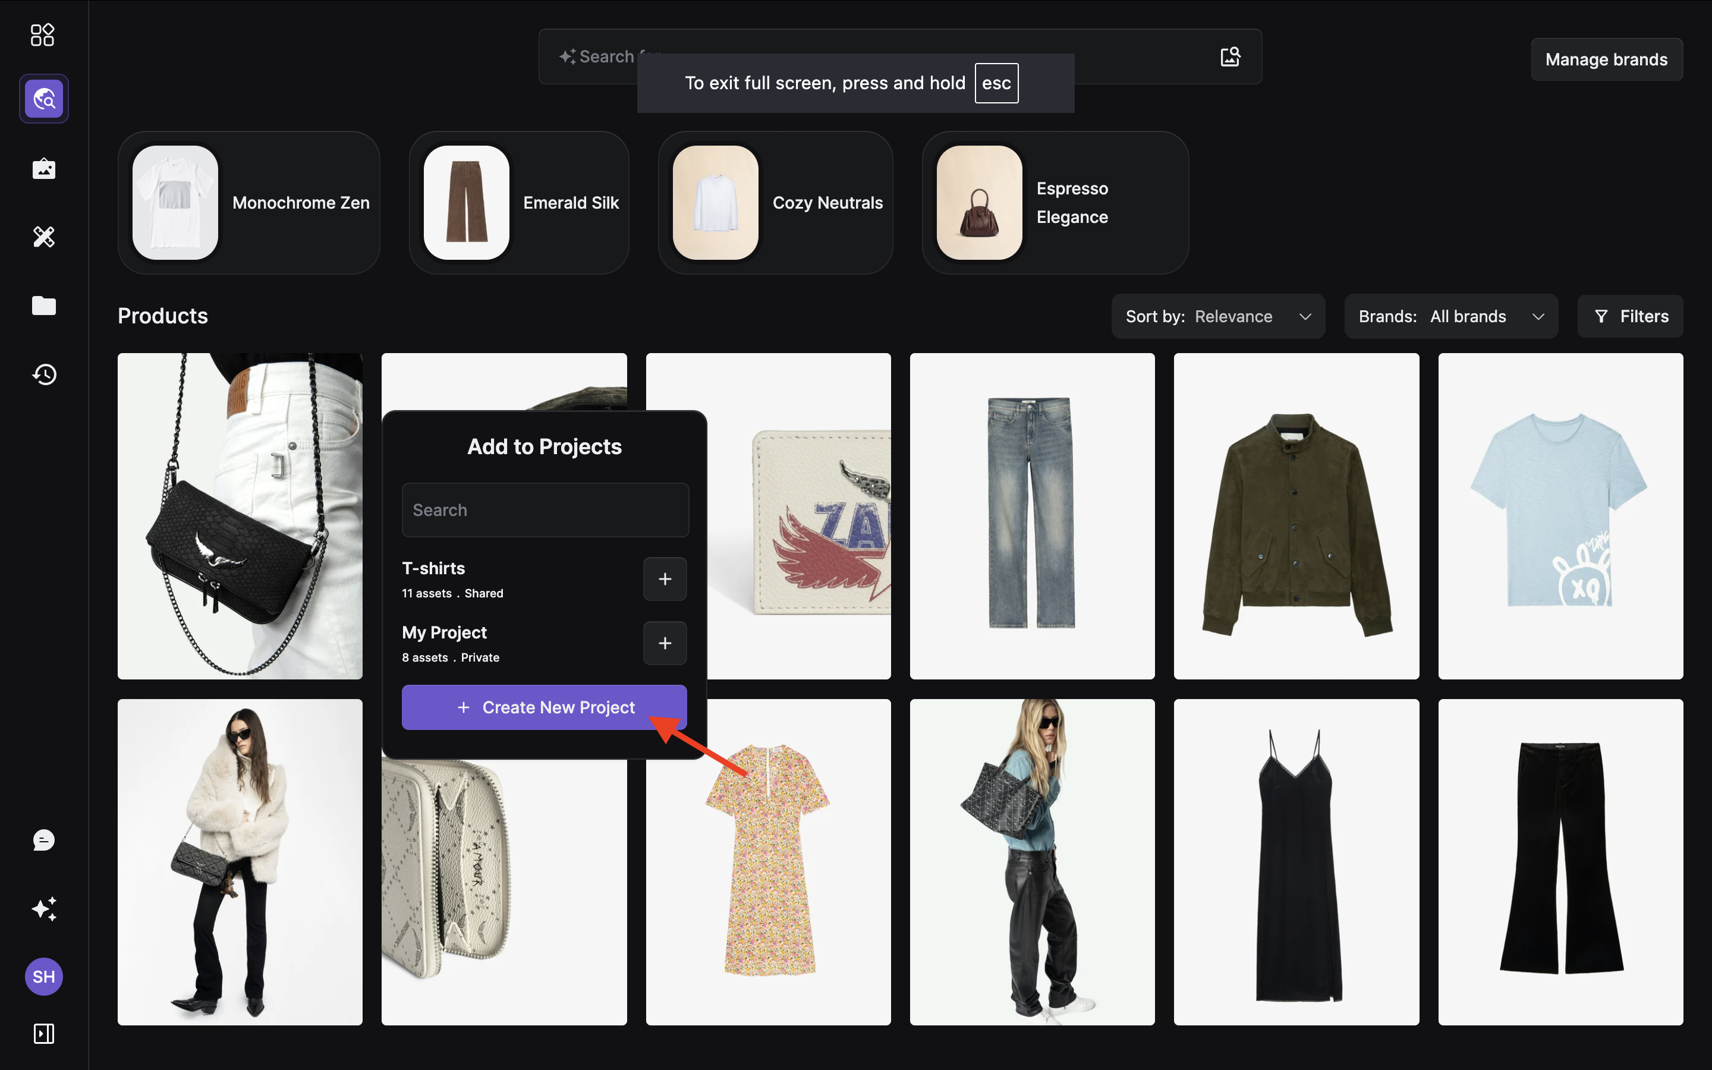Click the projects Search field
This screenshot has height=1070, width=1712.
pyautogui.click(x=545, y=510)
